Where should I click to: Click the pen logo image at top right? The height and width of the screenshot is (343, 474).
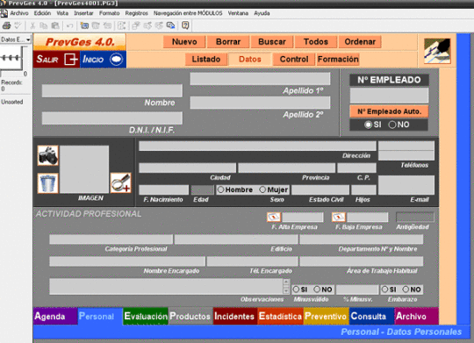coord(437,51)
